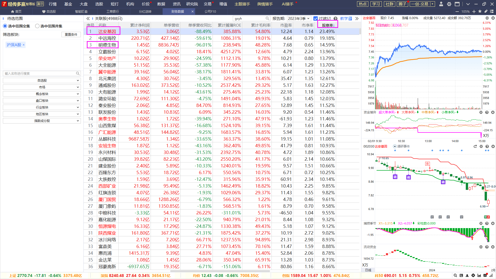Open the AI猎手 menu
Screen dimensions: 496x279
(288, 4)
